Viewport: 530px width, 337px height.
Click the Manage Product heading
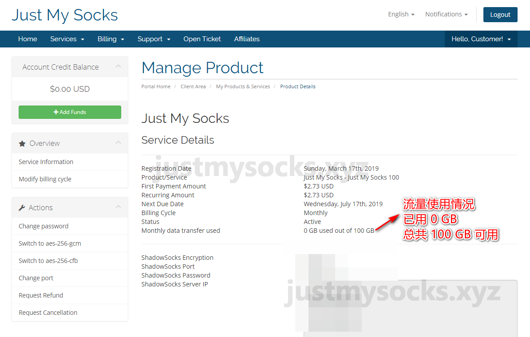coord(202,67)
